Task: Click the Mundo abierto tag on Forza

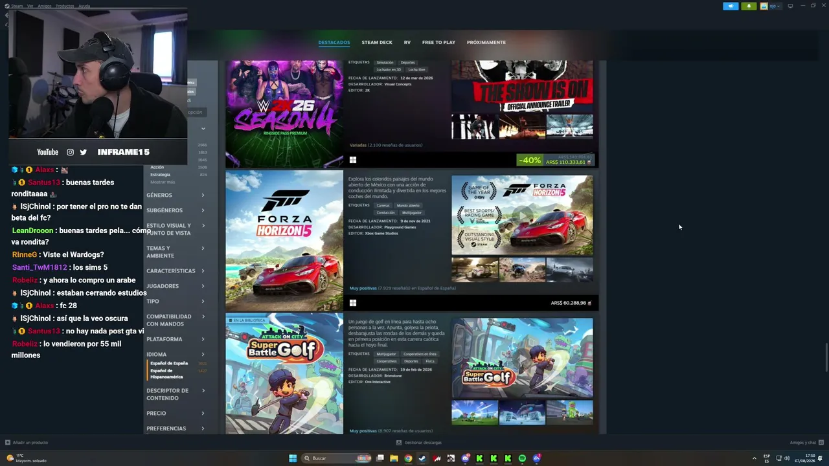Action: pyautogui.click(x=408, y=205)
